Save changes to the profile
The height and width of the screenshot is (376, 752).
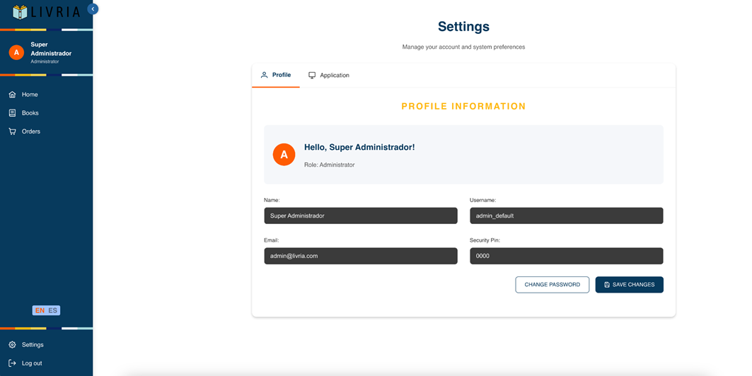(629, 285)
